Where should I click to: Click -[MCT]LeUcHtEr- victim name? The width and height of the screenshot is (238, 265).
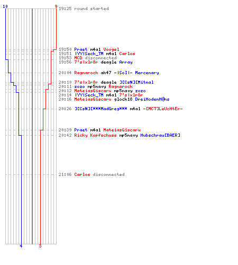pos(163,109)
